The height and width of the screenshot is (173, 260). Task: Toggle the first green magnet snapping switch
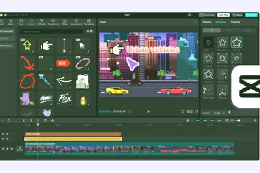198,120
